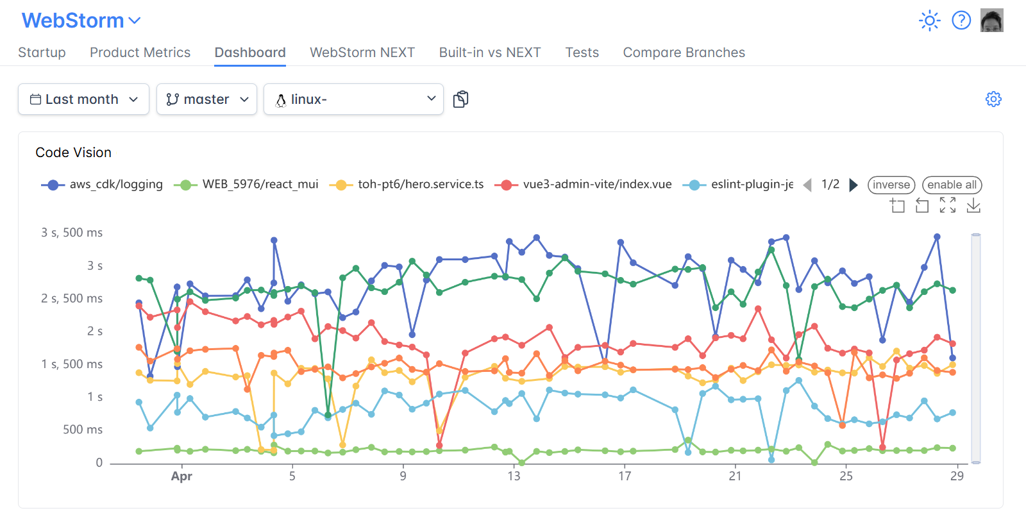1026x513 pixels.
Task: Open the user profile avatar
Action: point(991,21)
